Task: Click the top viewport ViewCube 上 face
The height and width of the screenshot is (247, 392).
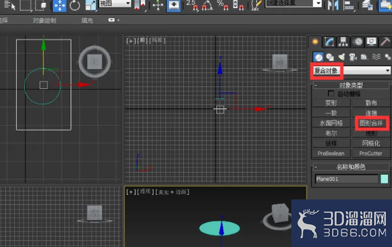Action: tap(95, 62)
